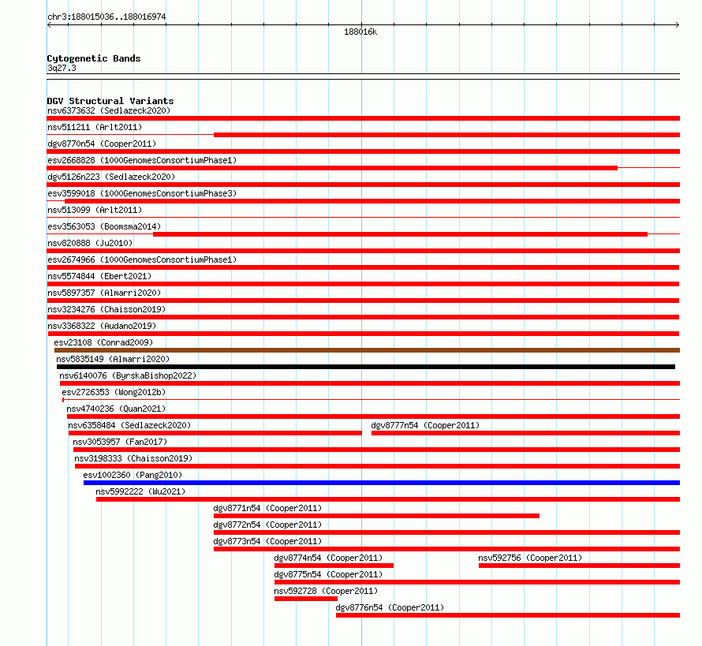This screenshot has width=702, height=646.
Task: Click dgv8775n54 (Cooper2011) label
Action: [329, 574]
